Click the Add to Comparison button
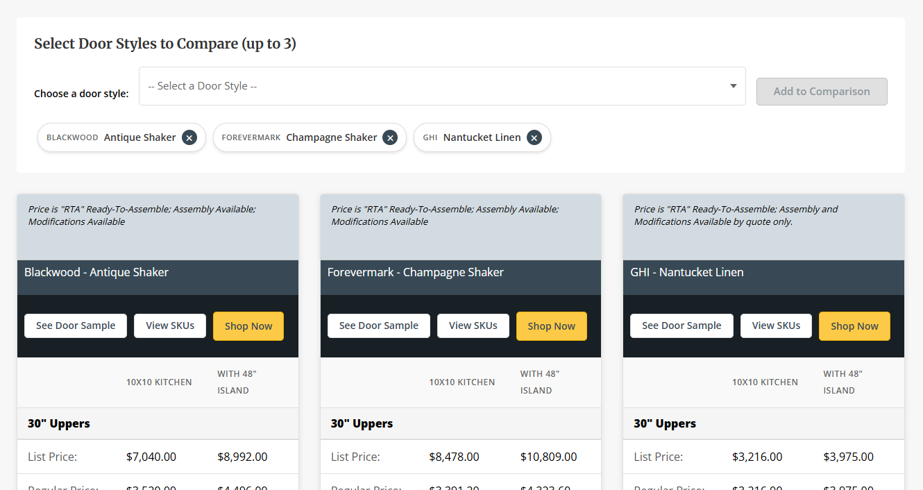 pyautogui.click(x=822, y=92)
